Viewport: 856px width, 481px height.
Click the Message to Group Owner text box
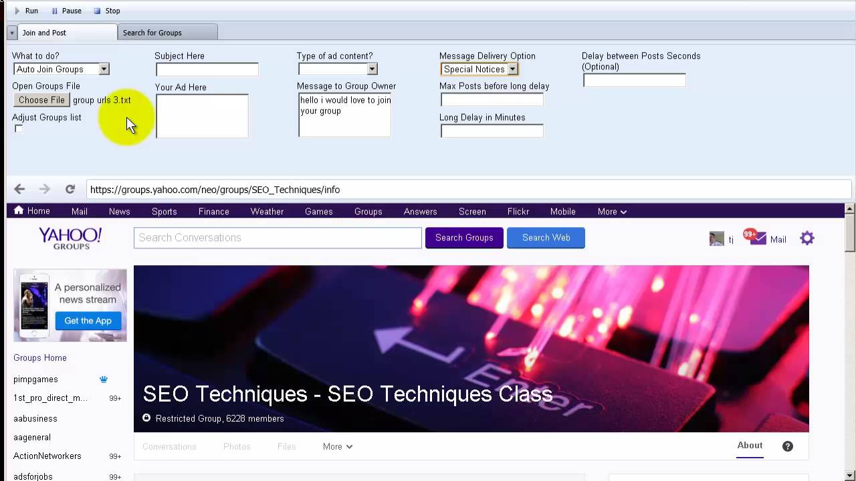click(x=344, y=115)
